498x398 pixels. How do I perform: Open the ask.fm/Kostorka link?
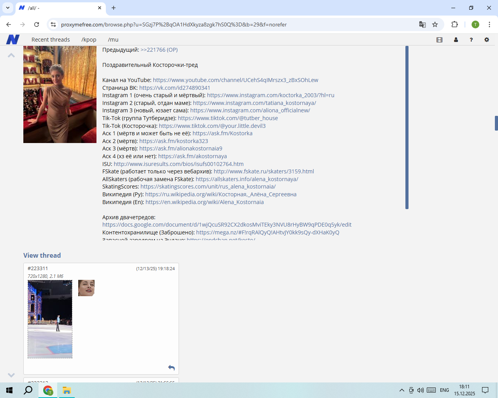pyautogui.click(x=223, y=133)
